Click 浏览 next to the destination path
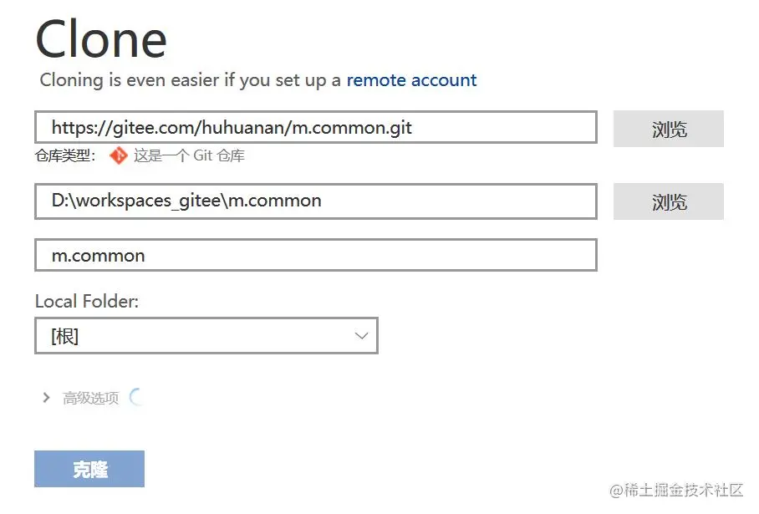The height and width of the screenshot is (514, 759). pyautogui.click(x=669, y=201)
